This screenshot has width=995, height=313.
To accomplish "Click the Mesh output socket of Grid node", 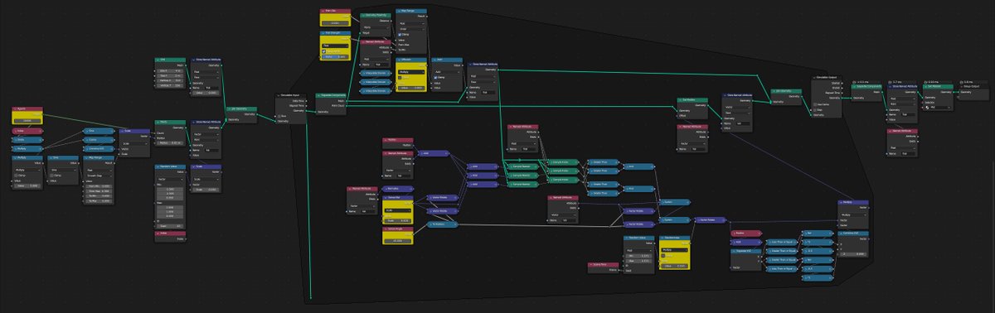I will pyautogui.click(x=186, y=65).
